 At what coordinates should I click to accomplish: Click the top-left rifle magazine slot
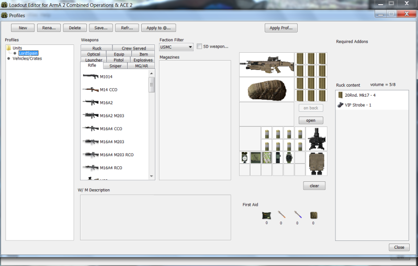(300, 59)
